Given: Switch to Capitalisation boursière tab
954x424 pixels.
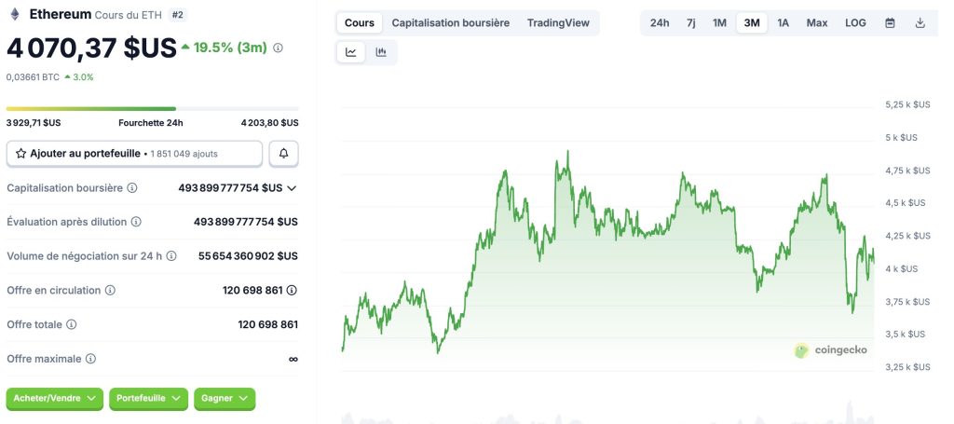Looking at the screenshot, I should (450, 22).
